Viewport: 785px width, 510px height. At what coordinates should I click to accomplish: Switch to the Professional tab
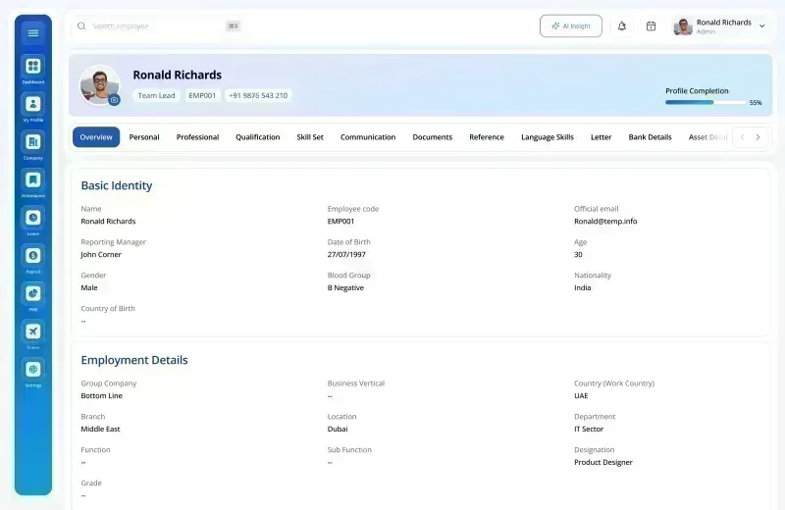pyautogui.click(x=198, y=137)
